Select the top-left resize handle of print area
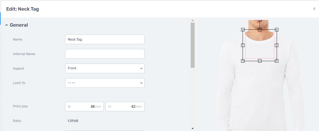The image size is (319, 131). 243,30
